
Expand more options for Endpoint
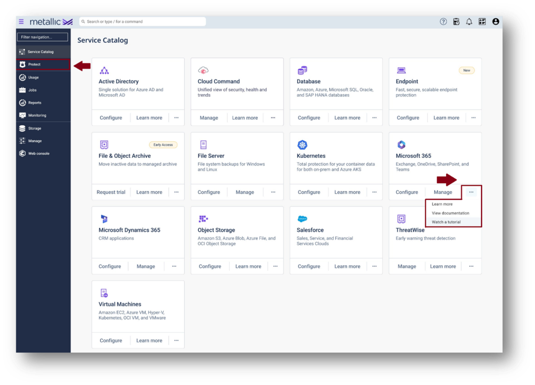pos(473,118)
